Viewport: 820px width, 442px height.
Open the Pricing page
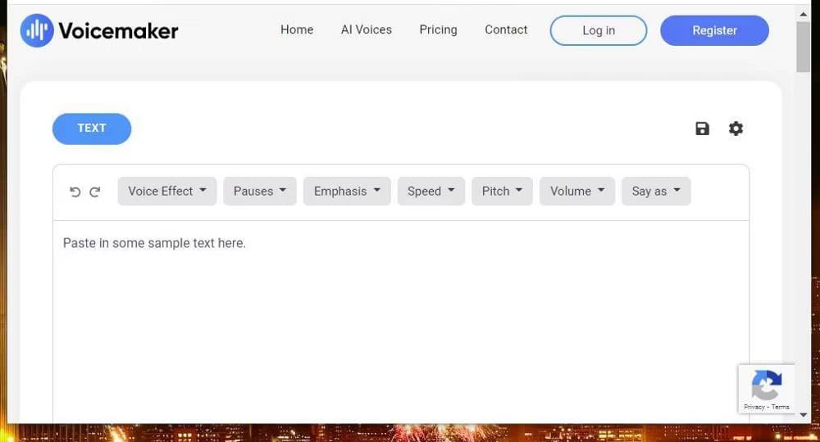click(438, 29)
